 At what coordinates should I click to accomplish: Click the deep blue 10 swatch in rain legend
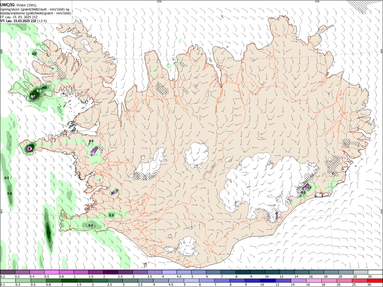[268, 280]
